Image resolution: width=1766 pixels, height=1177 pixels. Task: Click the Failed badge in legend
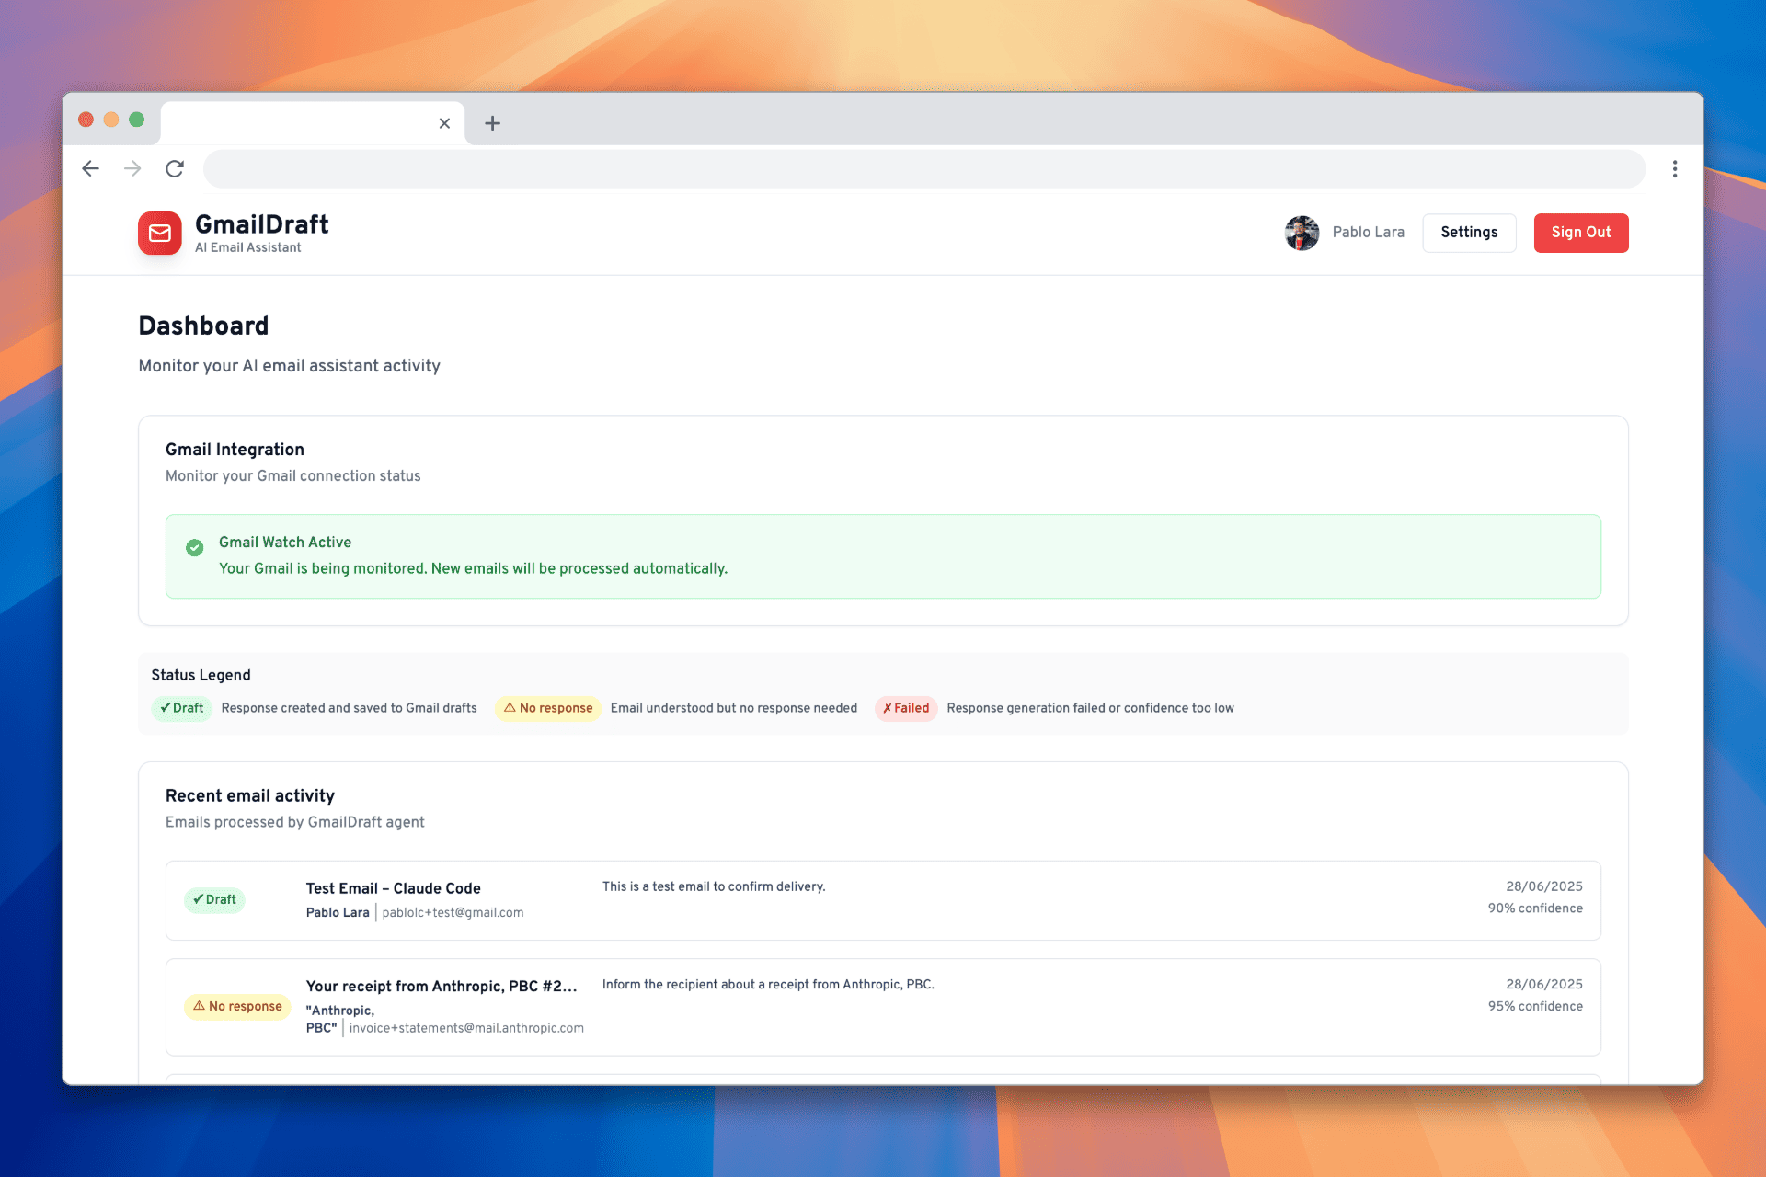pos(905,708)
